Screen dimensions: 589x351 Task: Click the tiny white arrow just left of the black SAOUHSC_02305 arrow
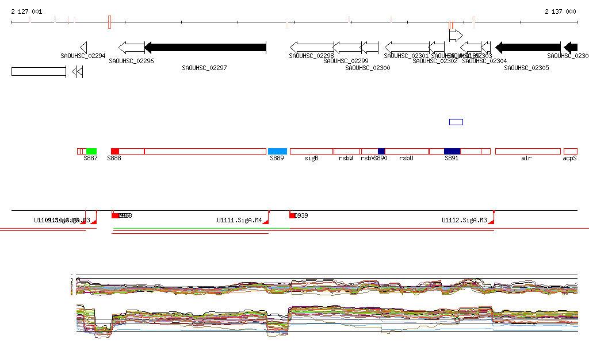[486, 47]
